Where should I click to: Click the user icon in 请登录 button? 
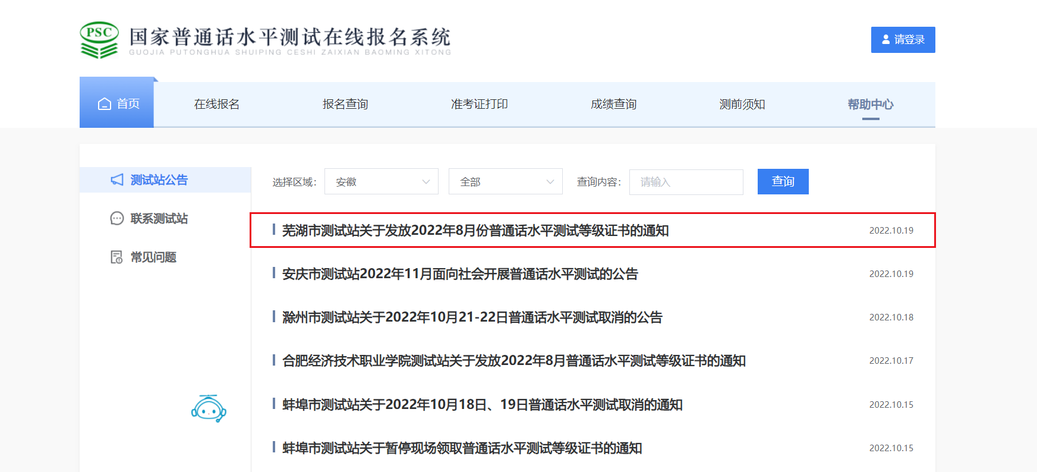click(886, 39)
